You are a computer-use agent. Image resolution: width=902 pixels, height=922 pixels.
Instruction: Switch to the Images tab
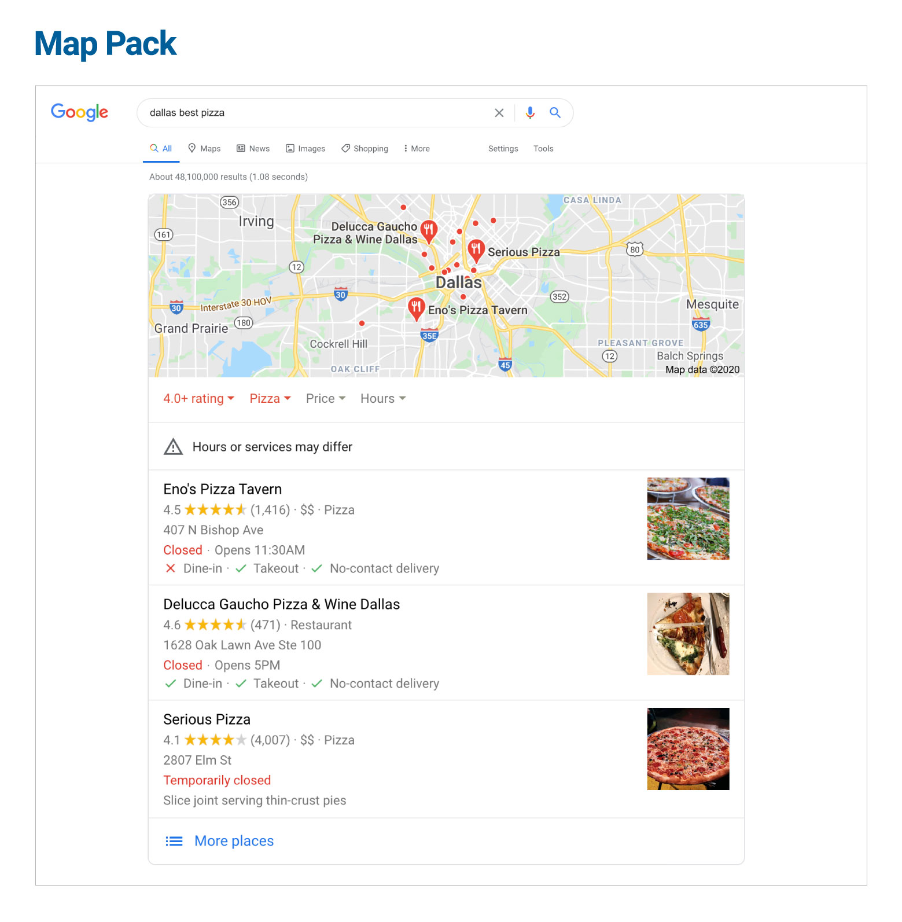click(x=305, y=148)
